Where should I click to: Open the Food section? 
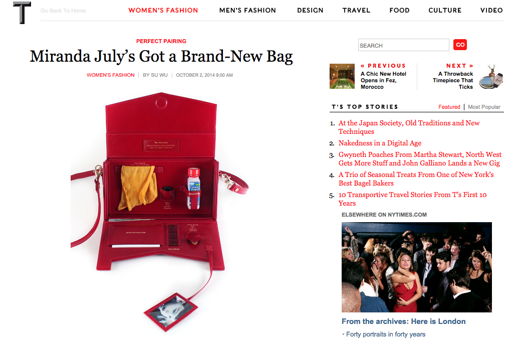(399, 10)
